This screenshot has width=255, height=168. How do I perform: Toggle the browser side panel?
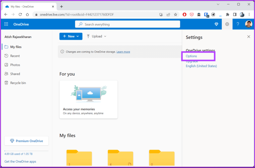click(235, 15)
